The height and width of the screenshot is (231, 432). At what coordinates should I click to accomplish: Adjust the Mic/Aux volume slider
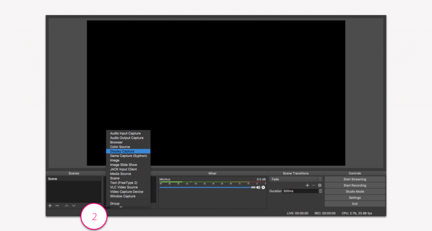(x=208, y=188)
